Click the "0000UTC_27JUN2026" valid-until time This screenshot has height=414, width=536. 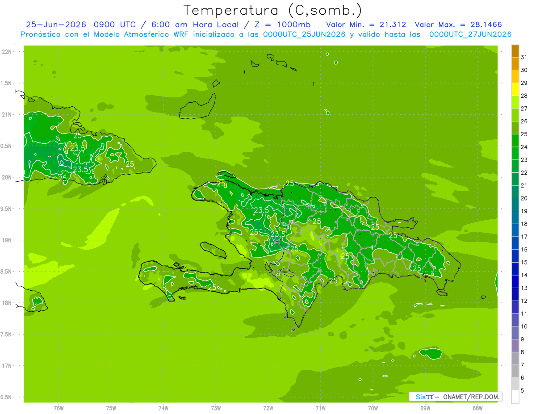tap(470, 34)
